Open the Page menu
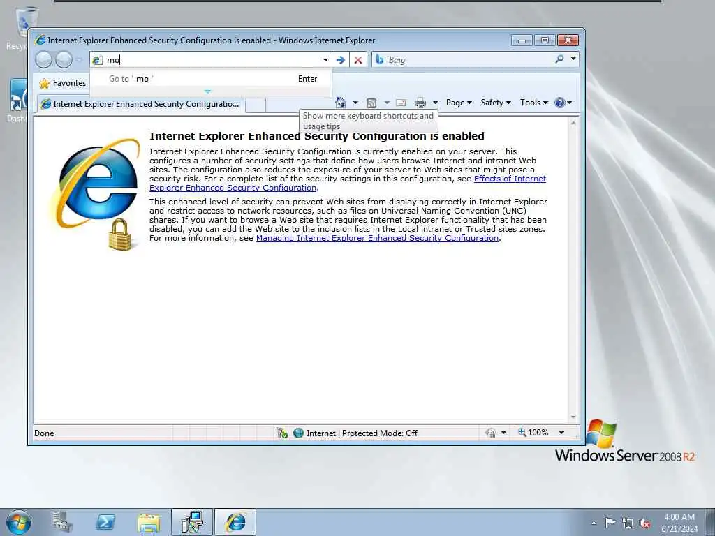This screenshot has width=715, height=536. click(x=459, y=103)
